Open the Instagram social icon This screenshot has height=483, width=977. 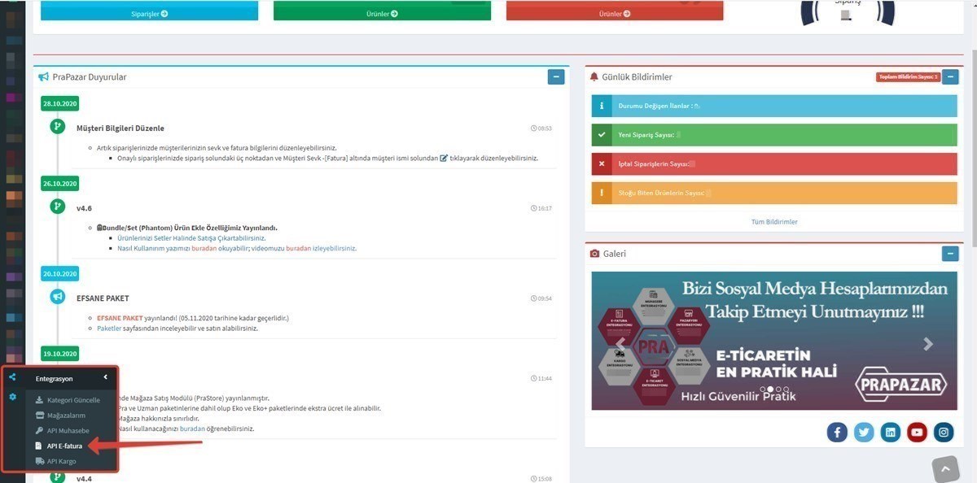coord(944,432)
